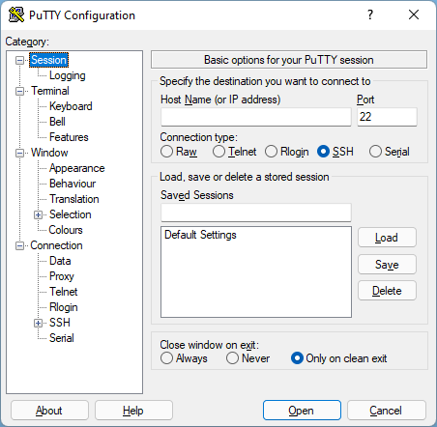Expand the SSH tree node
Viewport: 437px width, 427px height.
pyautogui.click(x=38, y=323)
